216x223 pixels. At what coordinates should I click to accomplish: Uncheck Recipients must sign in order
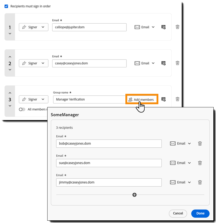(6, 6)
